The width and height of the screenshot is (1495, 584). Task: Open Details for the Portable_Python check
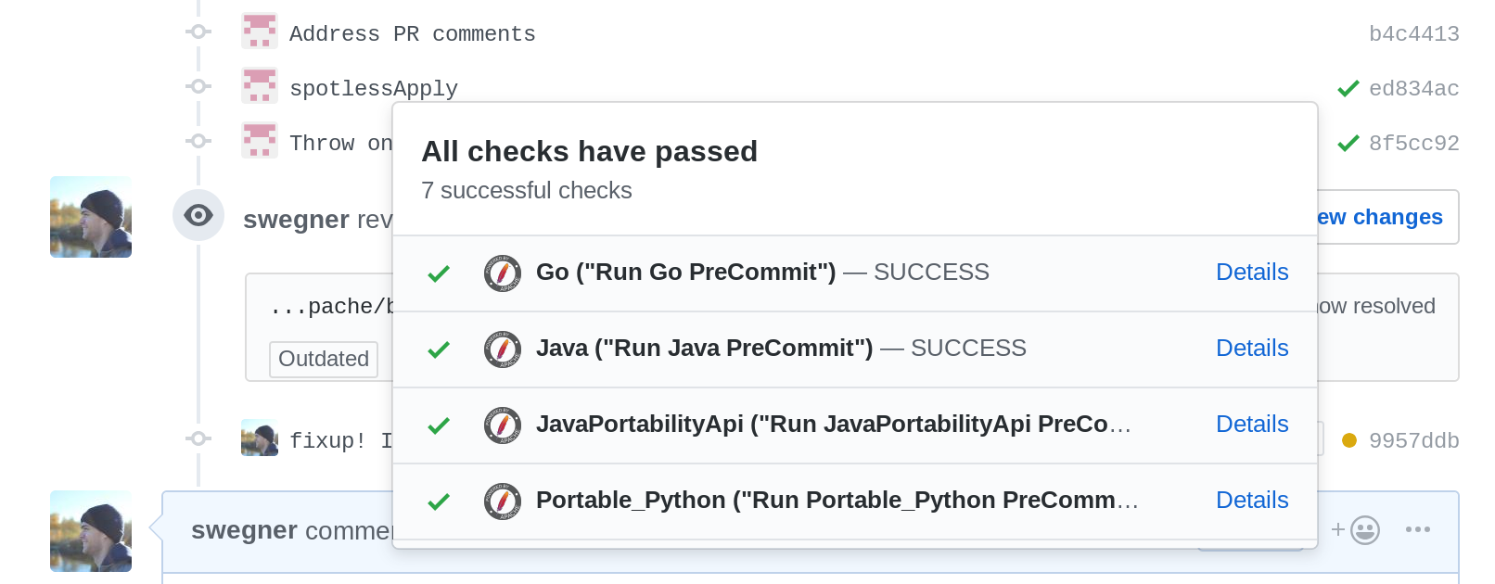[1251, 501]
